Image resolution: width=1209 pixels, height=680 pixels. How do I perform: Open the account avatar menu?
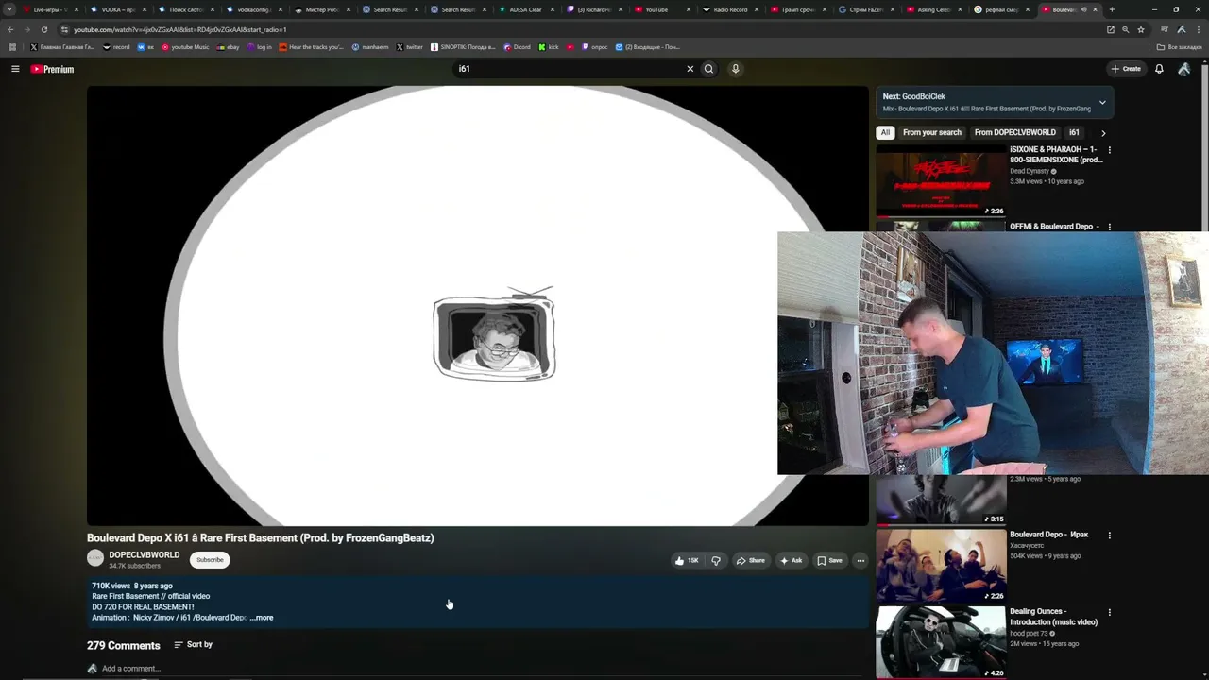click(x=1184, y=69)
